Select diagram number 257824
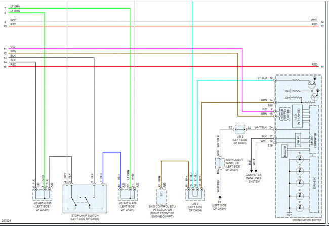The image size is (329, 226). (x=6, y=221)
